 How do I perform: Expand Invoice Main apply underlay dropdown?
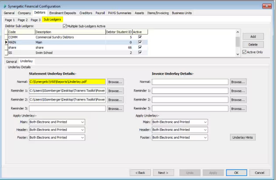(x=205, y=122)
